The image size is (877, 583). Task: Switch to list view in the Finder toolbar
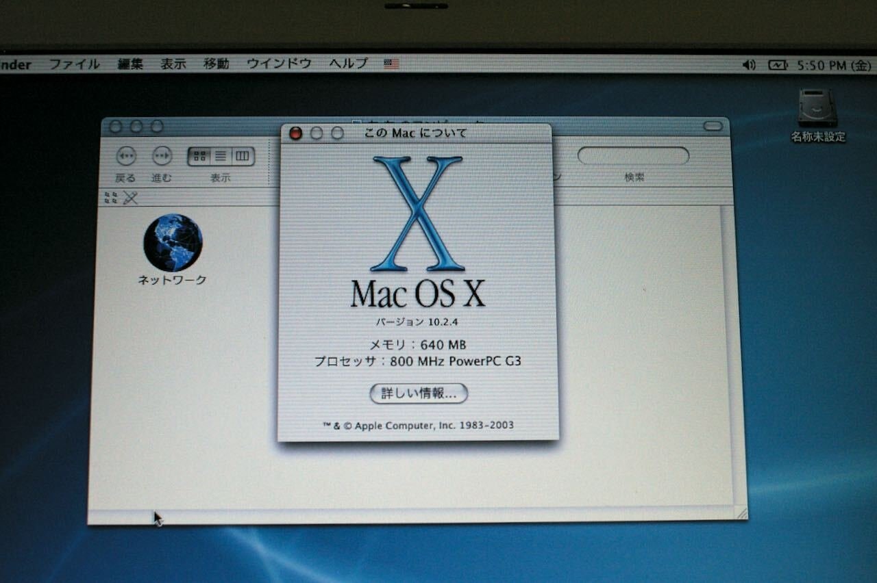219,156
